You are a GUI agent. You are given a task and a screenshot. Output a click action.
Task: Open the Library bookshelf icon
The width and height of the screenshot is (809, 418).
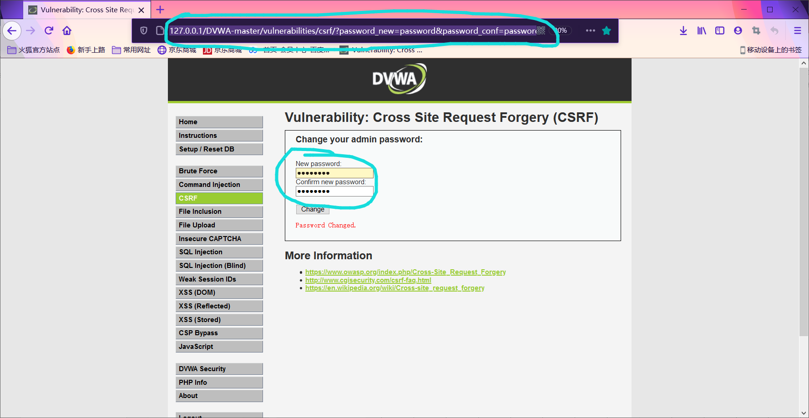click(x=702, y=30)
